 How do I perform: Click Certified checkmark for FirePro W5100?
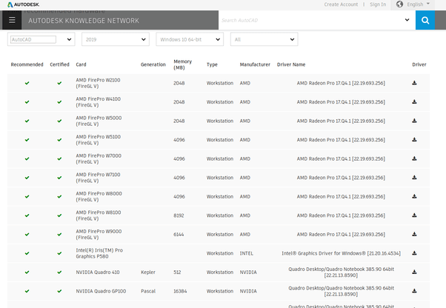point(59,140)
